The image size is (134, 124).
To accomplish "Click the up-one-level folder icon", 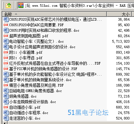I will pos(8,5).
